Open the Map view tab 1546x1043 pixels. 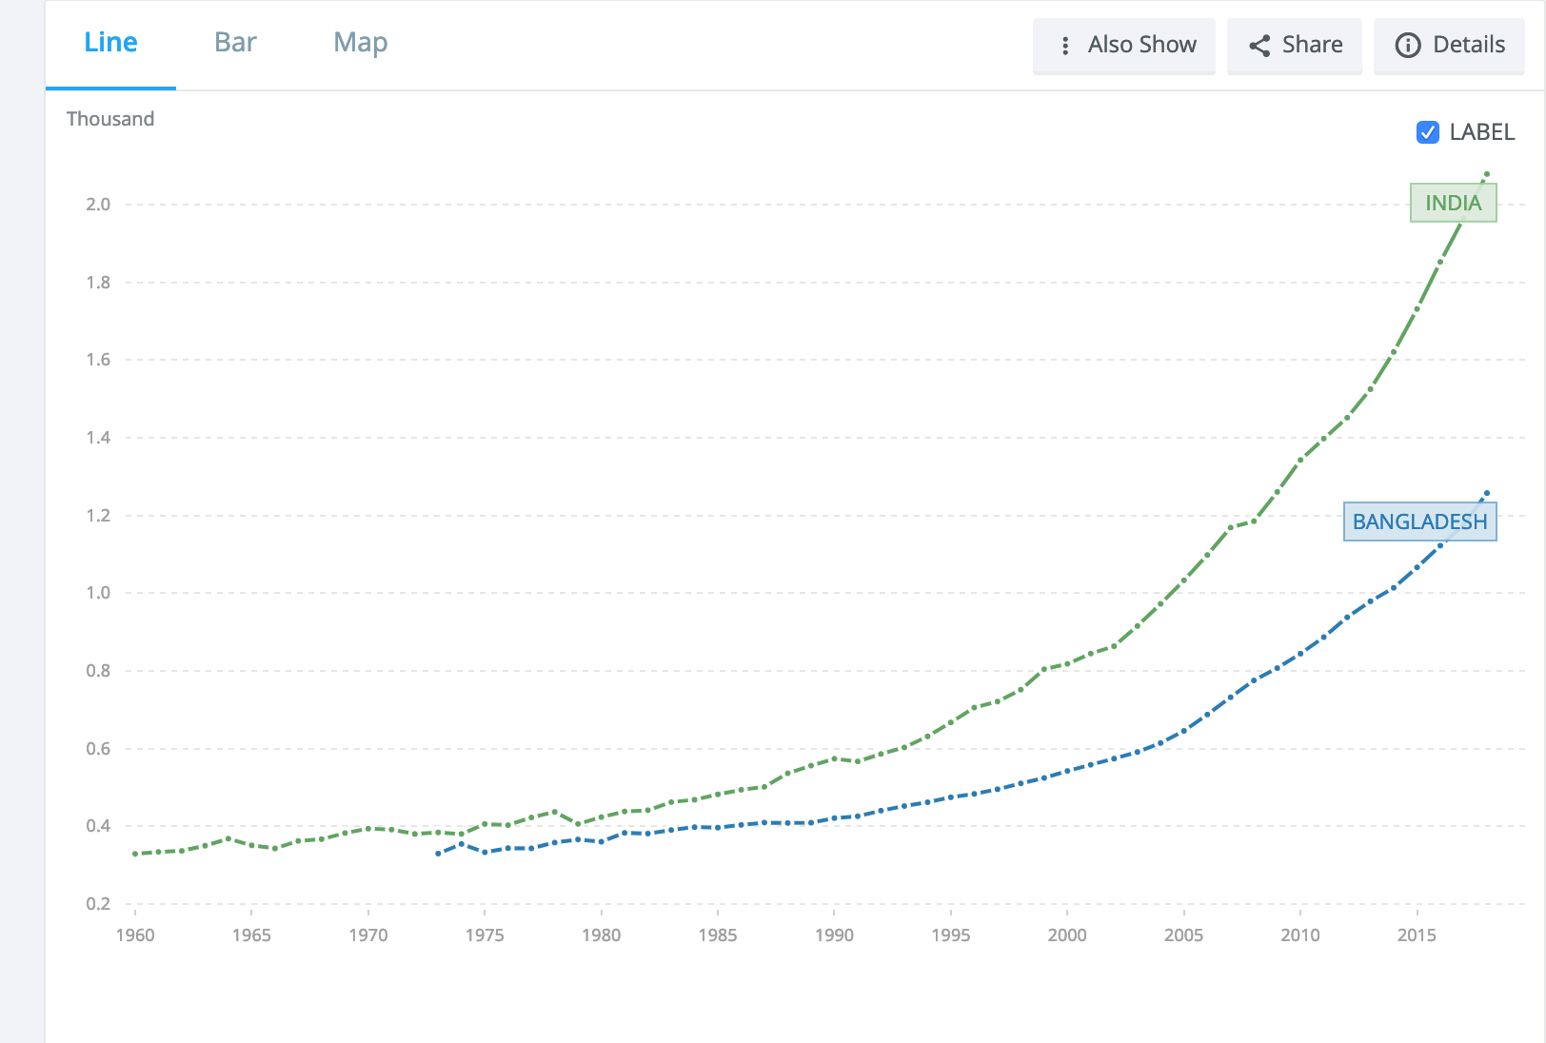pyautogui.click(x=360, y=43)
